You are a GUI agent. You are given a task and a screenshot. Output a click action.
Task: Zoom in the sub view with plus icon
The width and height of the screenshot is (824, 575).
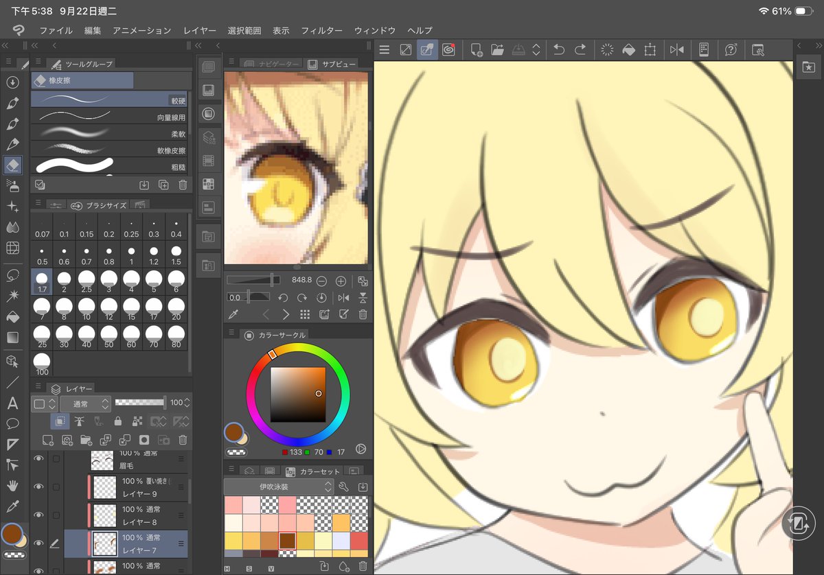341,281
